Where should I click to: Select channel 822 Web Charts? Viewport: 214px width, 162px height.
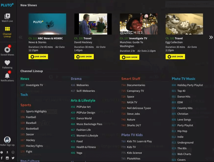pyautogui.click(x=181, y=154)
